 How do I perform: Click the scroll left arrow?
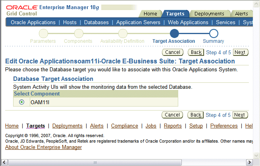tap(4, 162)
